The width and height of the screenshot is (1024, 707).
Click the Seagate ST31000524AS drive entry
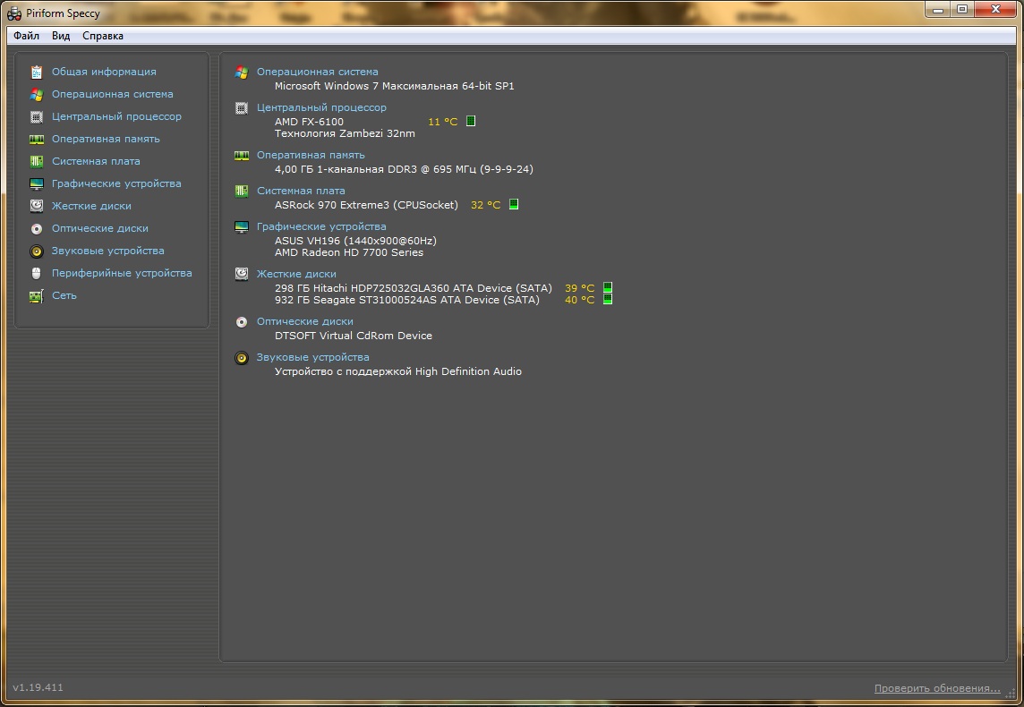pyautogui.click(x=407, y=300)
